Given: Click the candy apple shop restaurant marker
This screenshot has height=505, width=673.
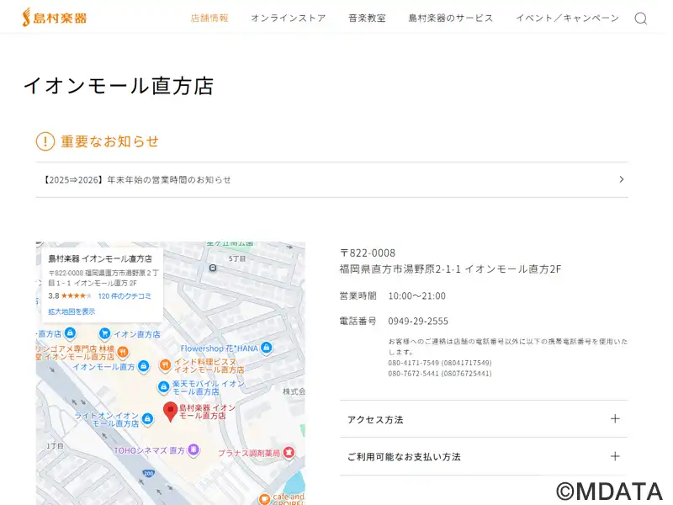Looking at the screenshot, I should [123, 352].
